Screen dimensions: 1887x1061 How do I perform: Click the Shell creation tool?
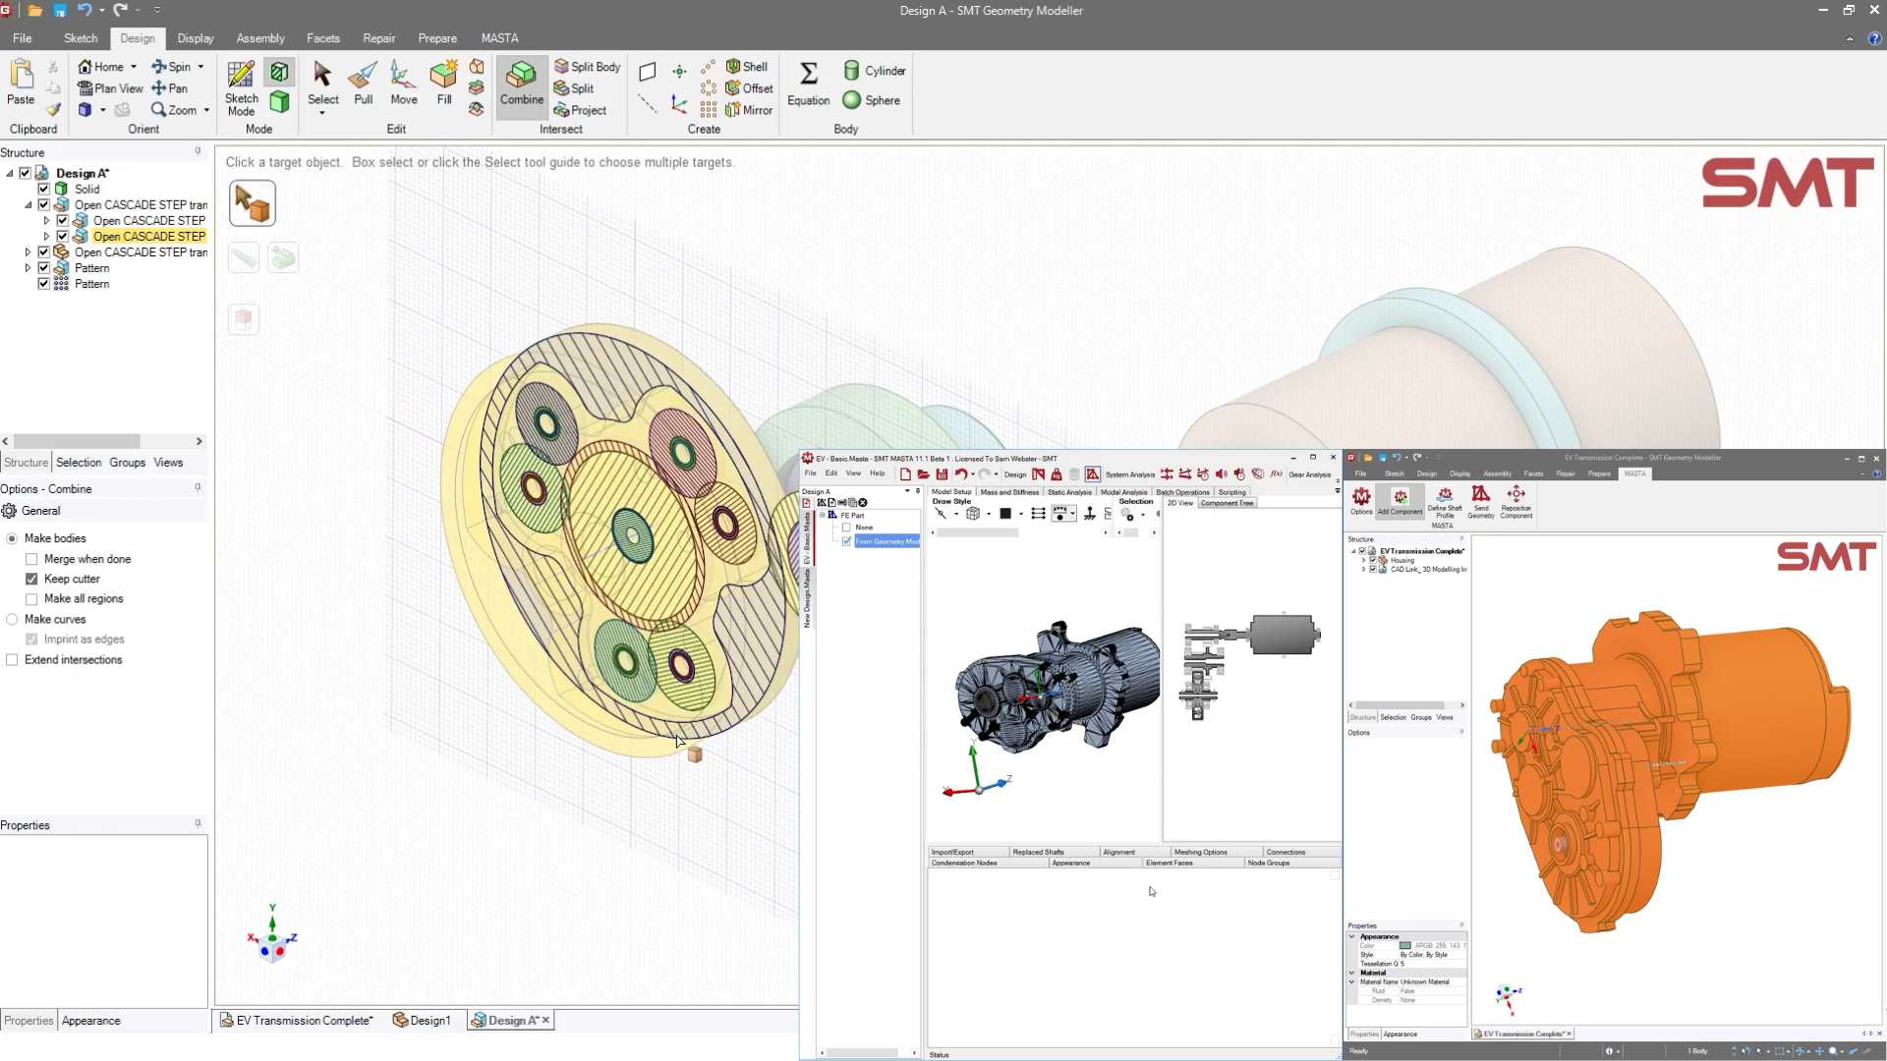747,66
